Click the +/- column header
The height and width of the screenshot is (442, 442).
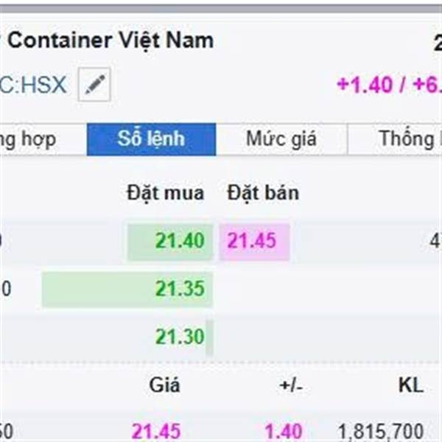point(291,385)
